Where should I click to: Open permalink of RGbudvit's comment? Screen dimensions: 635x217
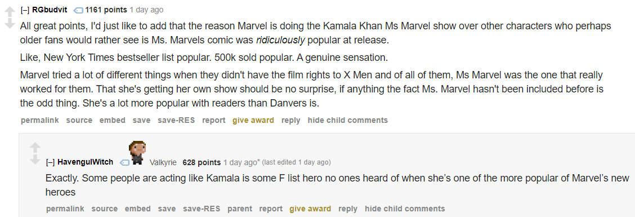[x=39, y=120]
